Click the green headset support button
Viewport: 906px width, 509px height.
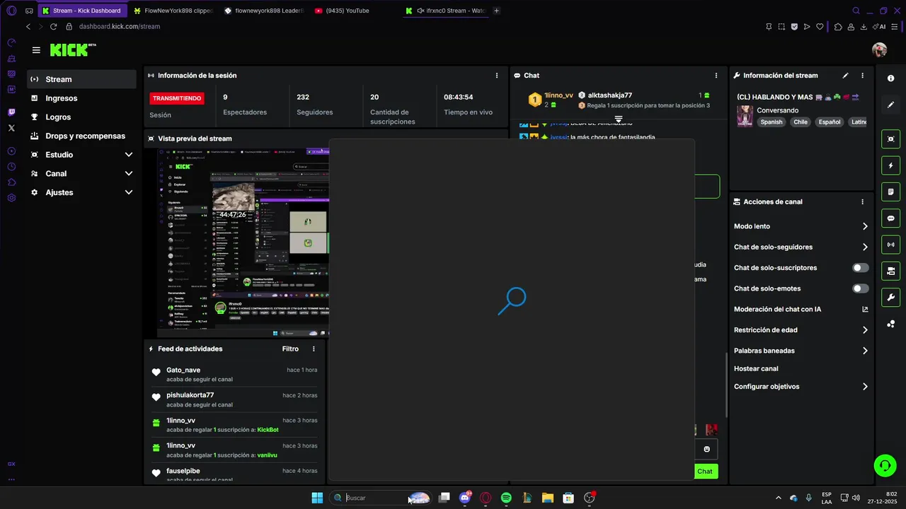point(885,465)
